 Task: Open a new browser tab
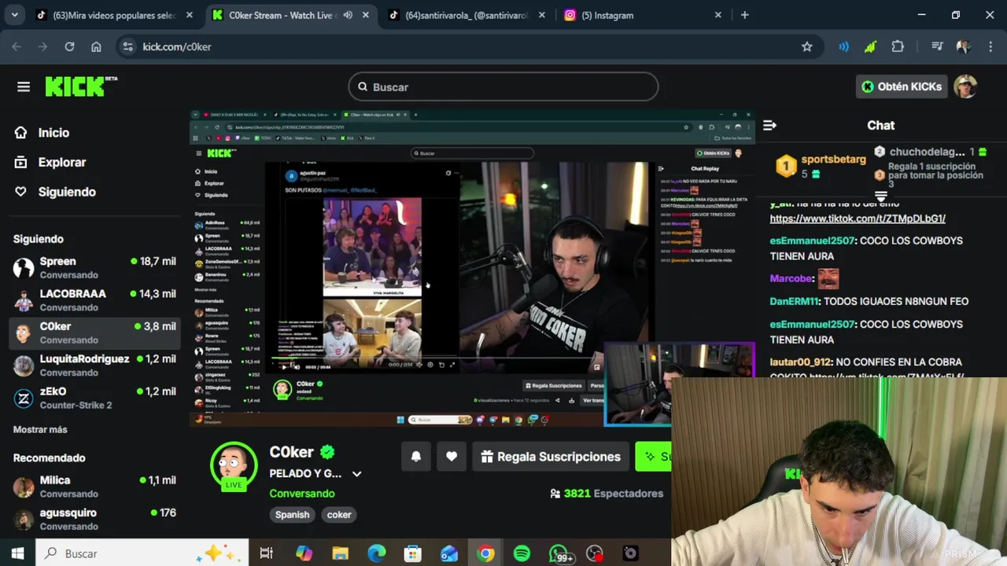click(744, 15)
